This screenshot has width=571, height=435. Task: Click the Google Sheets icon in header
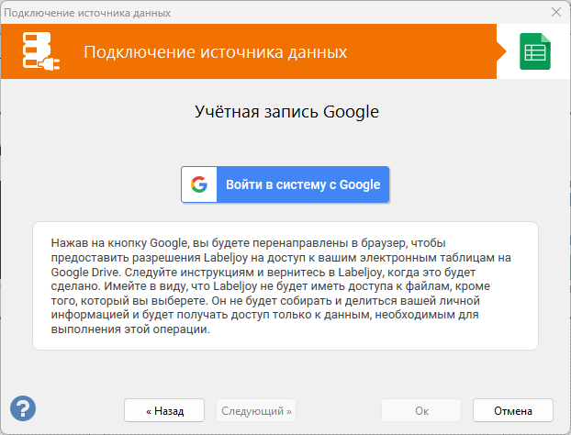point(535,51)
